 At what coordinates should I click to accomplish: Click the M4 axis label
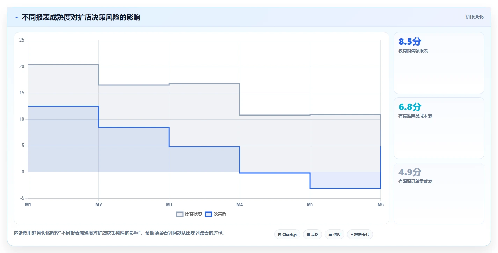pos(240,205)
